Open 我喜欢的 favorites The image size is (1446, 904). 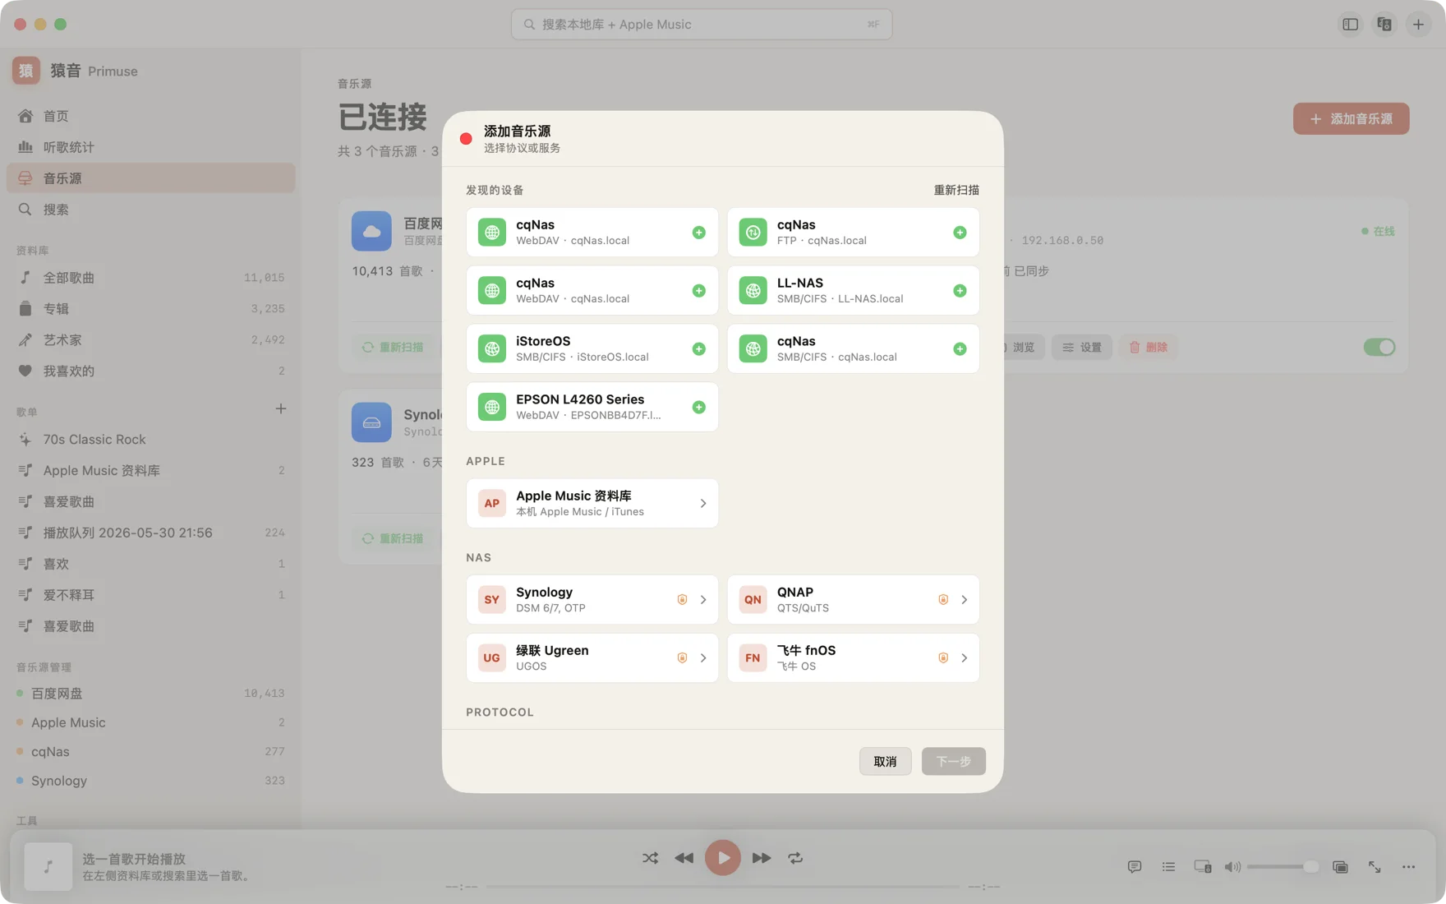[150, 371]
